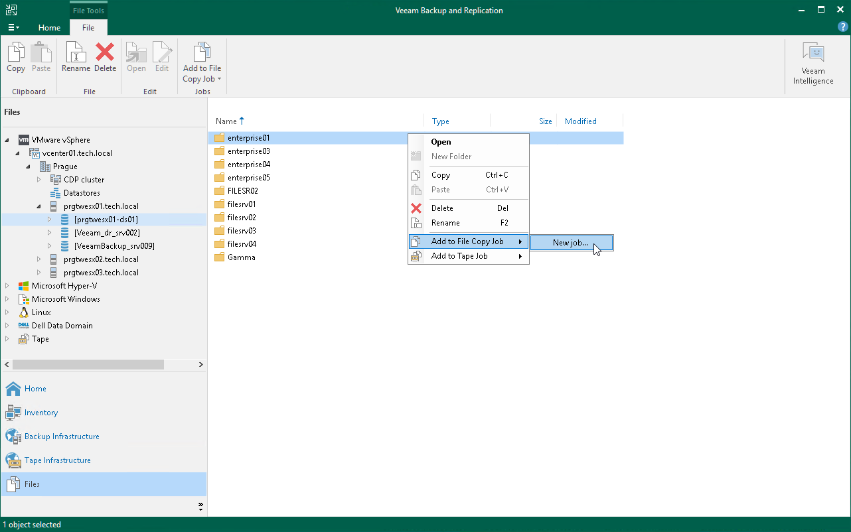This screenshot has height=532, width=851.
Task: Open the Home navigation view
Action: (104, 389)
